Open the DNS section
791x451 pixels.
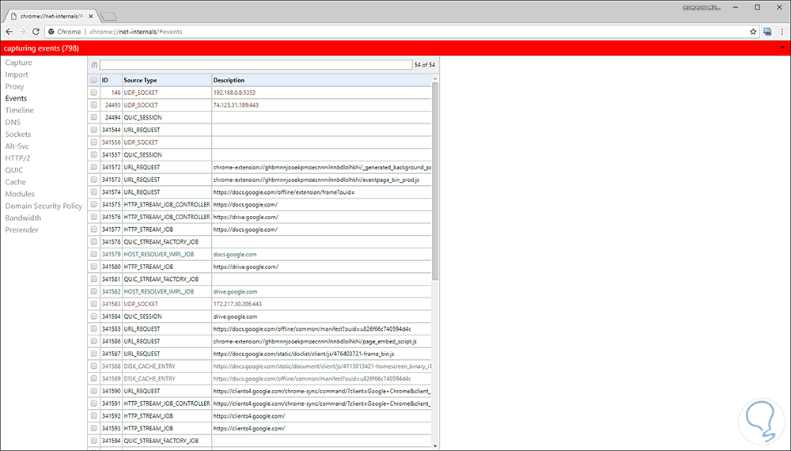13,122
